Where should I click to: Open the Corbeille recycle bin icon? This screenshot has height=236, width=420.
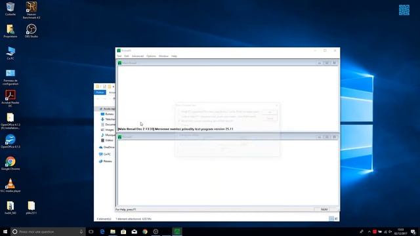tap(10, 9)
